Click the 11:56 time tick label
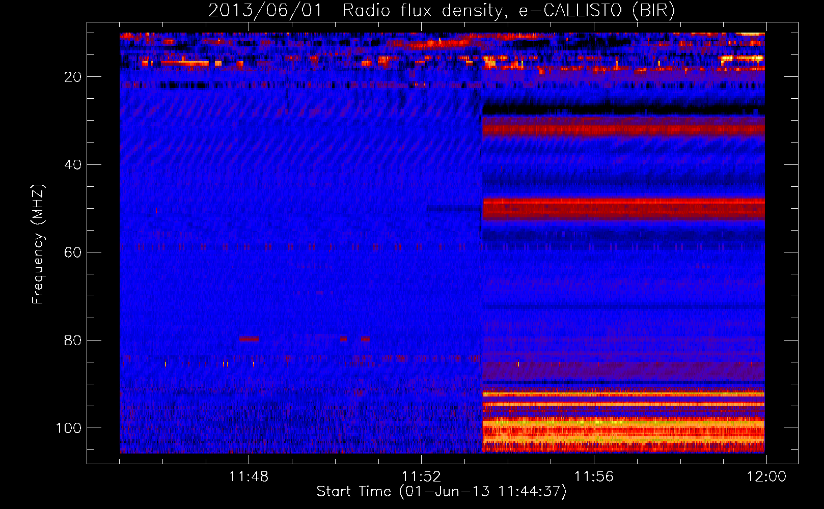824x509 pixels. point(594,477)
